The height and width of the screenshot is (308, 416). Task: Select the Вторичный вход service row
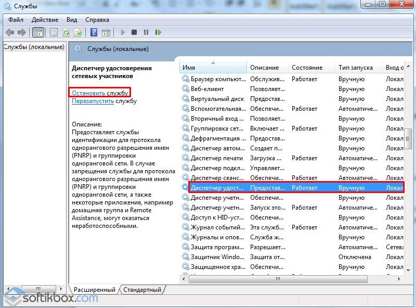(292, 119)
